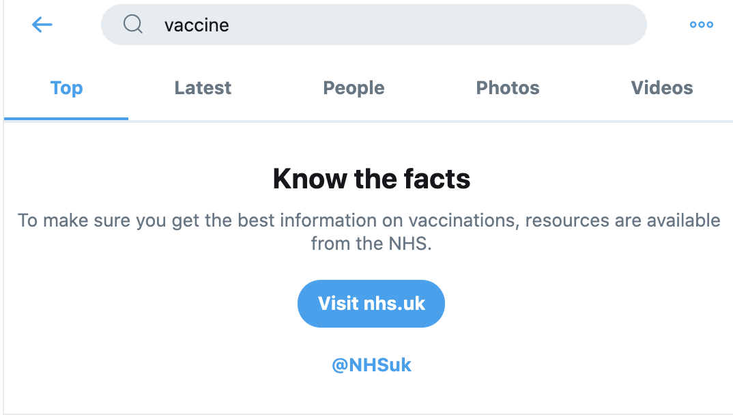Open the @NHSuk profile link
733x415 pixels.
coord(371,365)
